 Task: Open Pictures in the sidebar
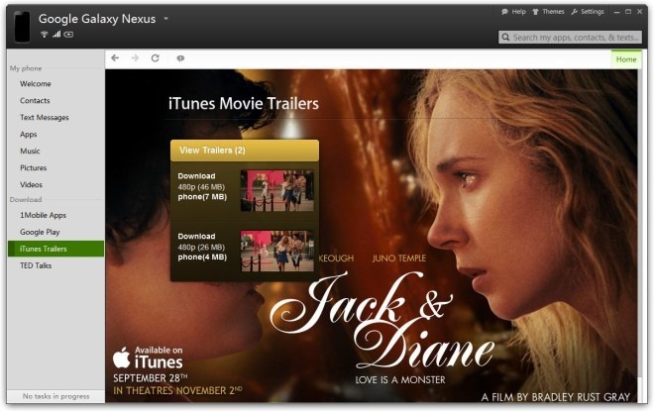[x=34, y=168]
